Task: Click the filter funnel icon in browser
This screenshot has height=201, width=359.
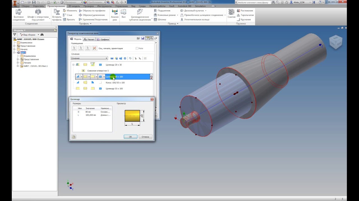Action: pos(15,35)
